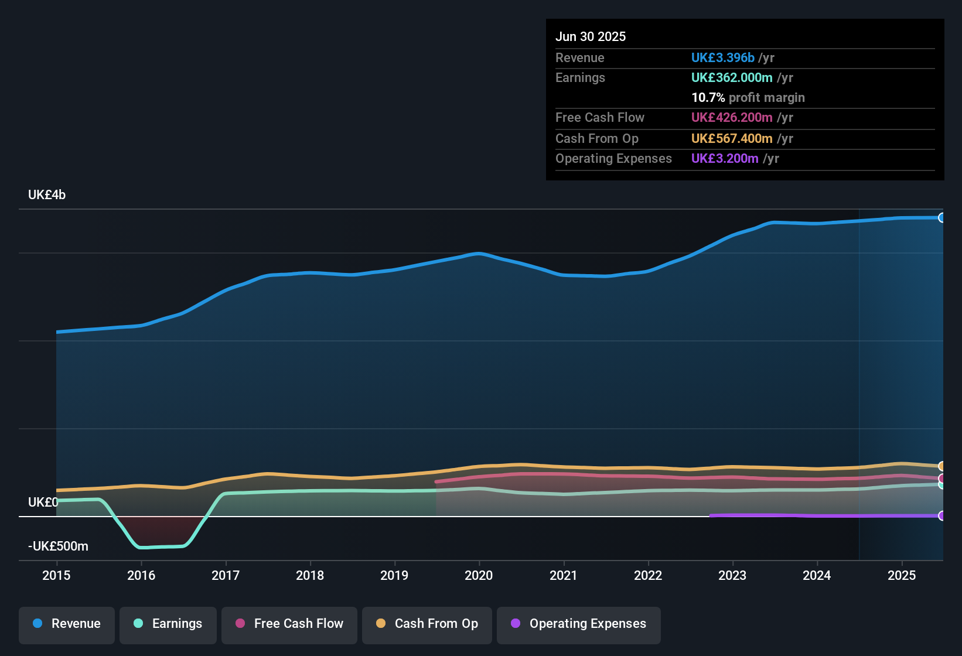Click the blue Revenue legend dot
The height and width of the screenshot is (656, 962).
[x=37, y=623]
